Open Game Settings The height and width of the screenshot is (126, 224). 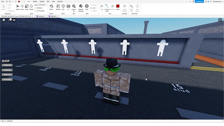(x=125, y=8)
